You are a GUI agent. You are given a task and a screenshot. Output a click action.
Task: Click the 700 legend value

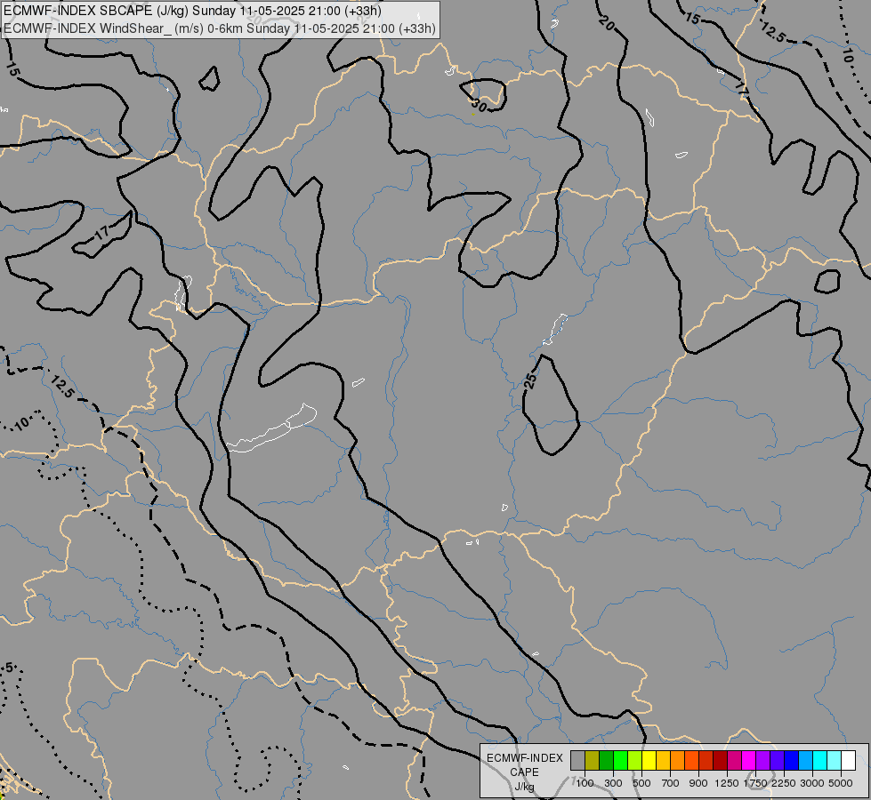pos(671,783)
